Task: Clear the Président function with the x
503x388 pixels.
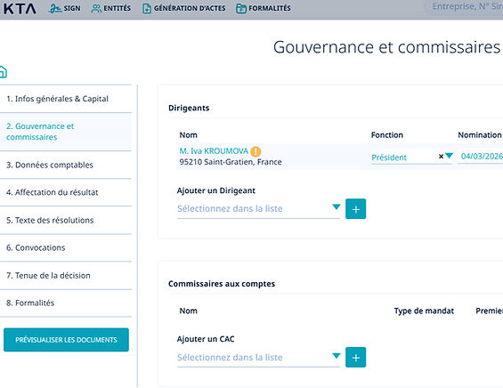Action: coord(441,156)
